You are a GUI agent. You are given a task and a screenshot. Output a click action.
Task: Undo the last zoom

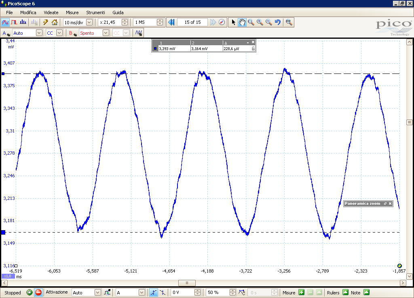[277, 23]
